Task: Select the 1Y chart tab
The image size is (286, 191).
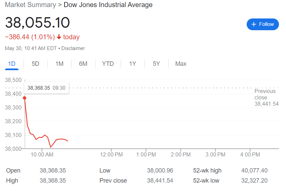Action: tap(133, 64)
